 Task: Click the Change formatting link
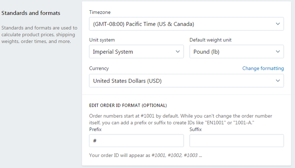point(263,69)
